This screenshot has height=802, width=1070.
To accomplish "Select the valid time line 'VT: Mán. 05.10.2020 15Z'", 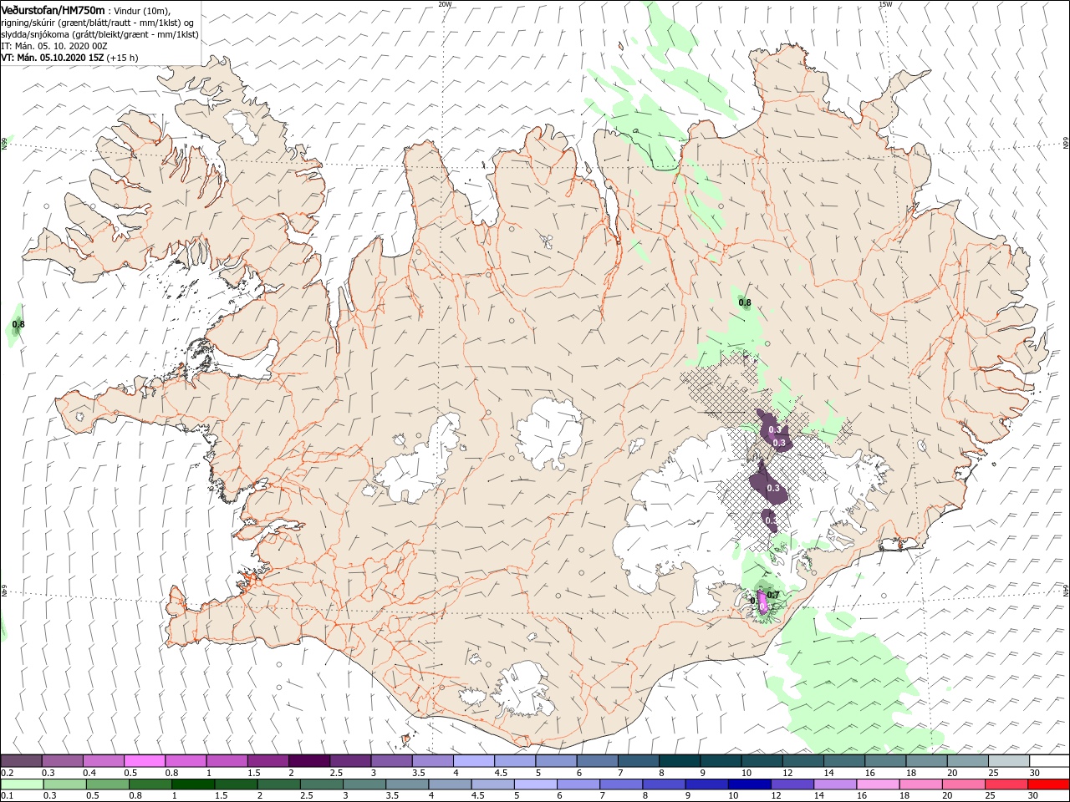I will tap(53, 58).
